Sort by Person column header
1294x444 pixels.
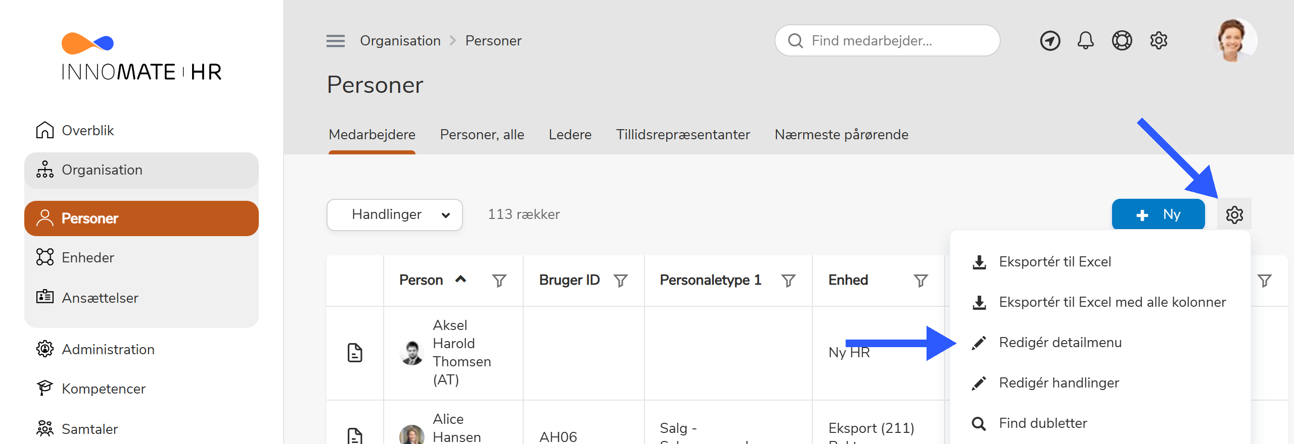tap(421, 280)
